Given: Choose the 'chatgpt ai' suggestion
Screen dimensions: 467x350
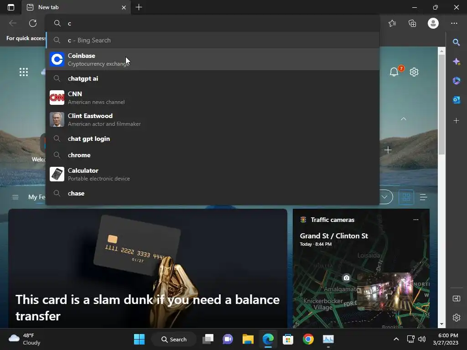Looking at the screenshot, I should 213,78.
